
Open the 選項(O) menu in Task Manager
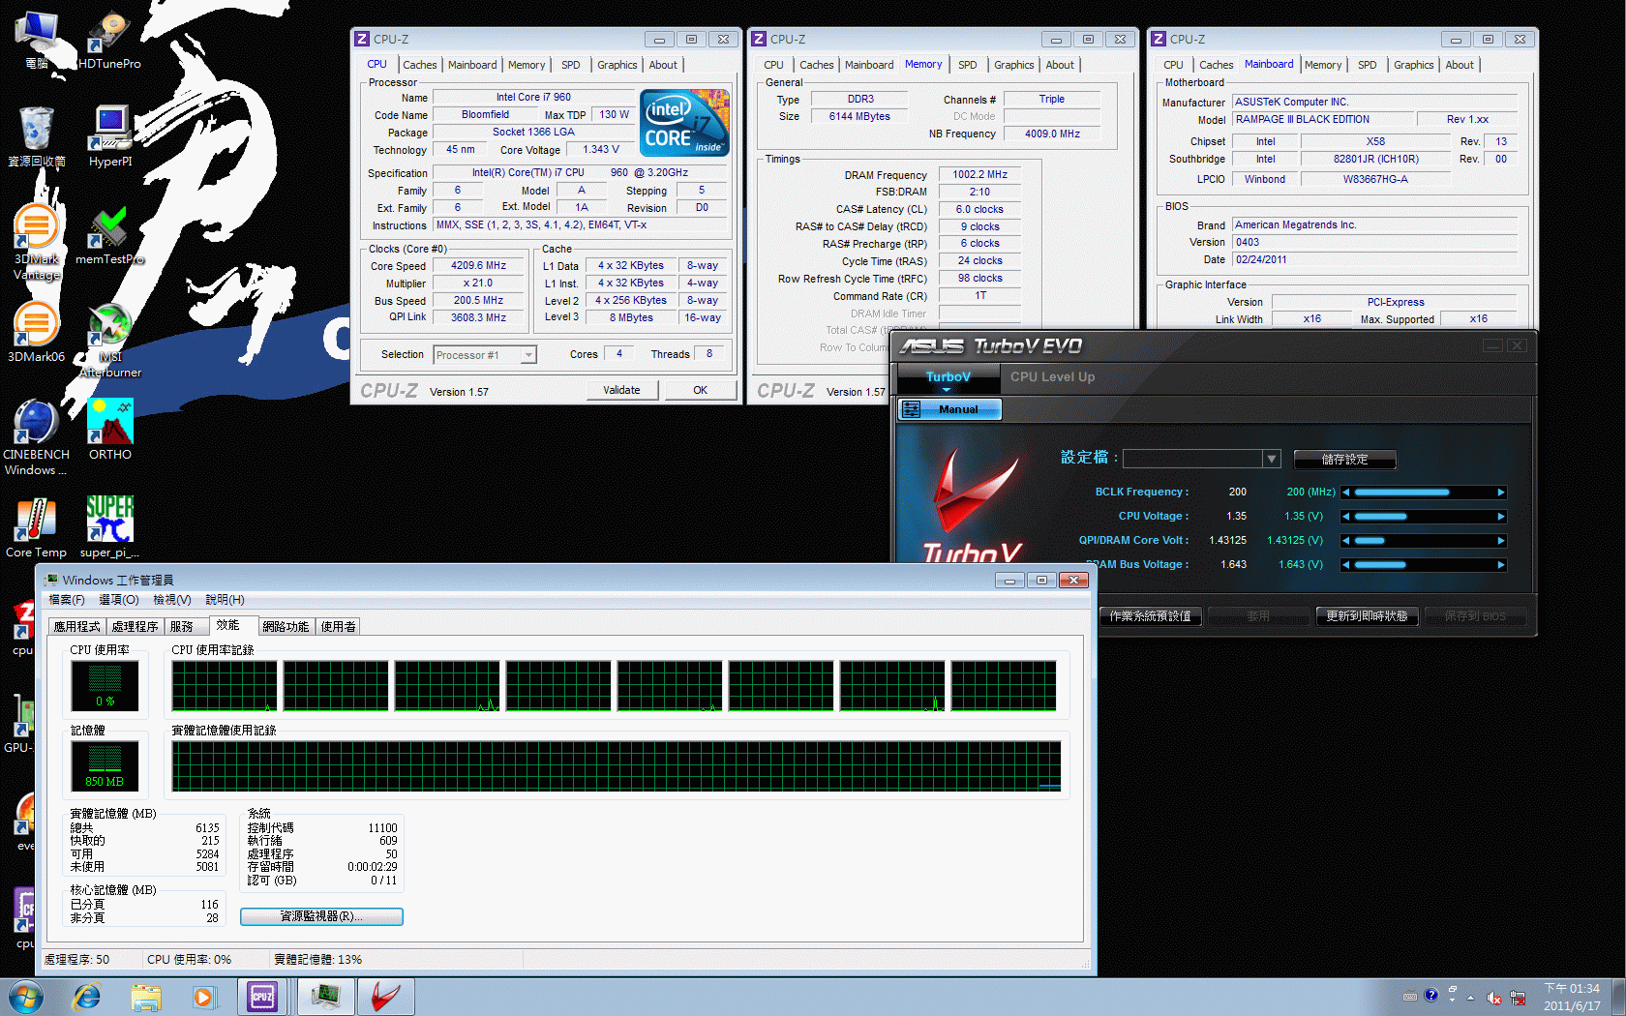coord(118,600)
